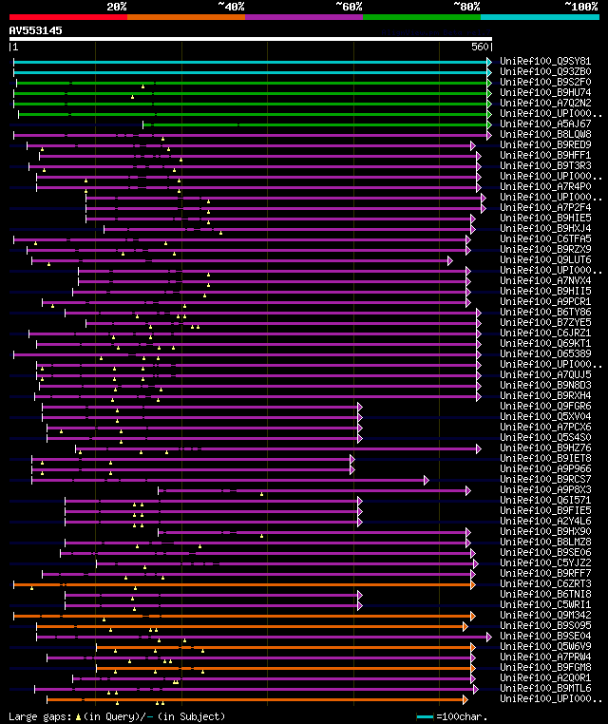Click the orange ~40% identity legend segment
The image size is (608, 724).
186,17
